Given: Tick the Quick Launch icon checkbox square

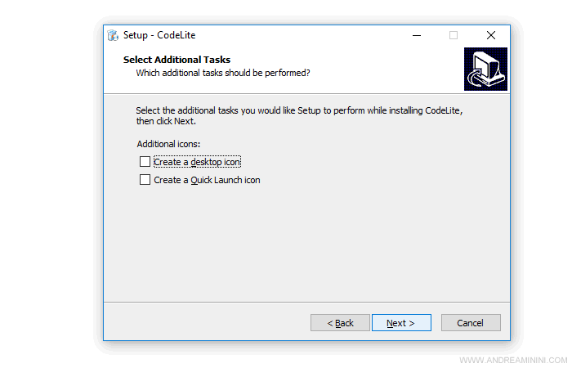Looking at the screenshot, I should coord(145,180).
